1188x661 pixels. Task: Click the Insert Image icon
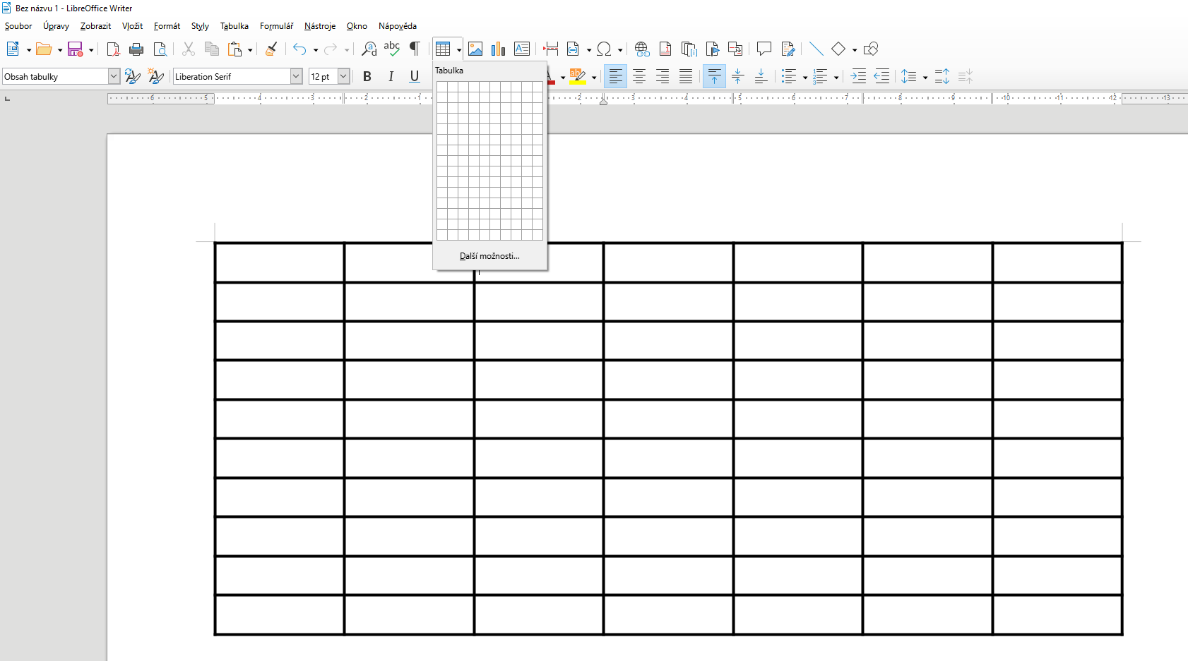475,49
